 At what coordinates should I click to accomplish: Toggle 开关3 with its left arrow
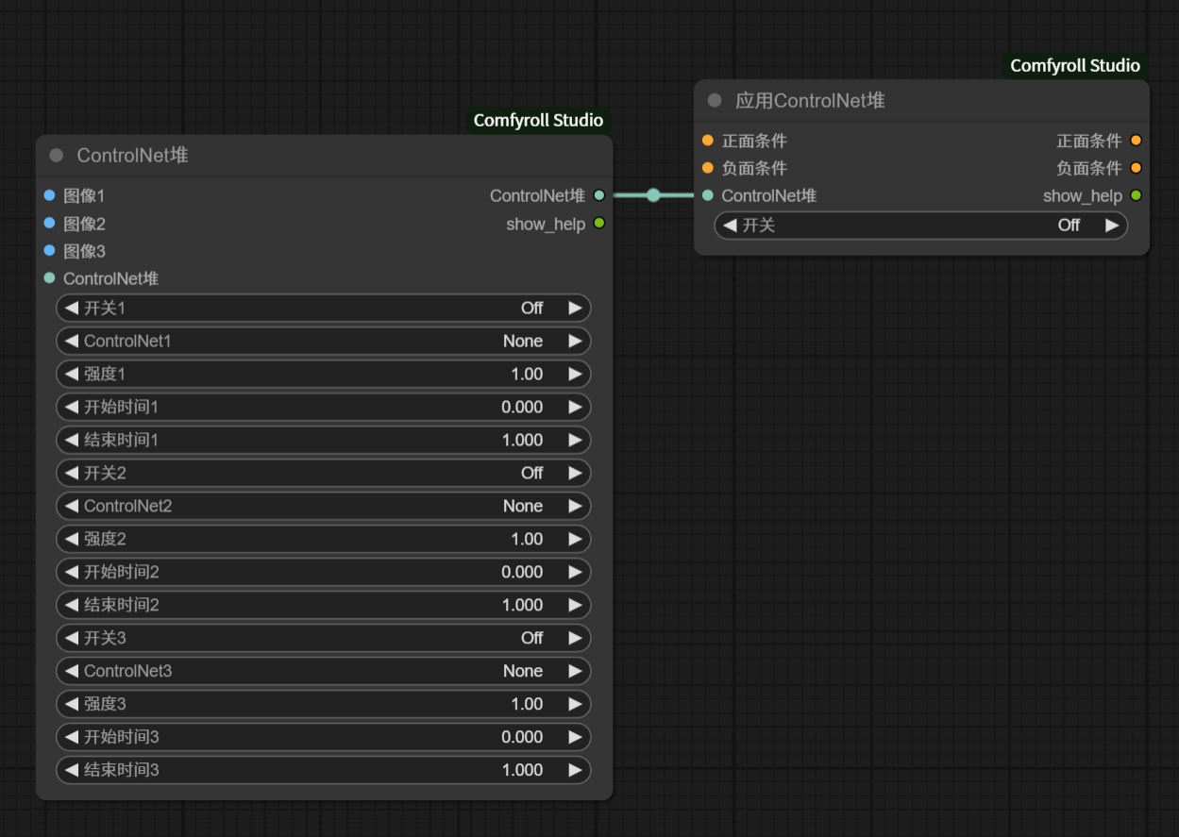[x=72, y=638]
